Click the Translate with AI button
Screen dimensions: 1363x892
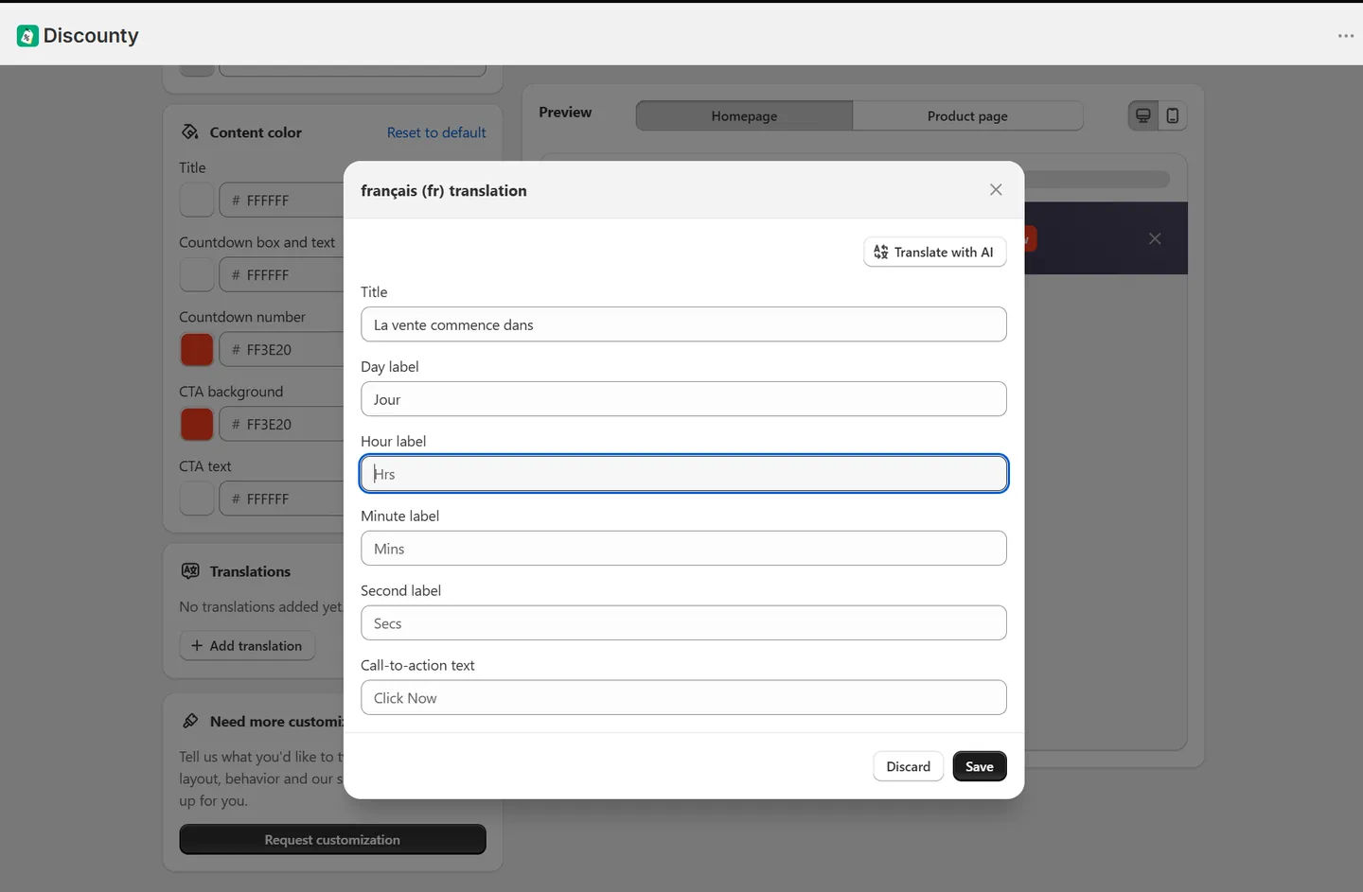934,253
